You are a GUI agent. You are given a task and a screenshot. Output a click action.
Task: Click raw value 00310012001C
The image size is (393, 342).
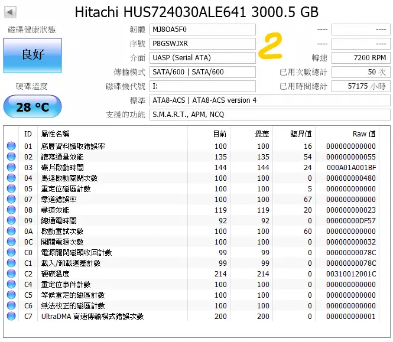tap(351, 274)
